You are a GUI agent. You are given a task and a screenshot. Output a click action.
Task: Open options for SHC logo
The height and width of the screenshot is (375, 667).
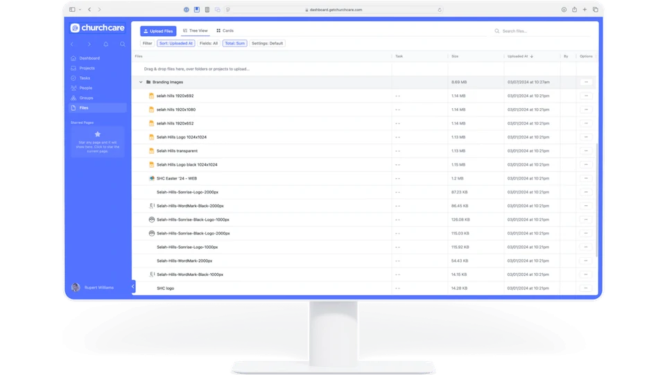click(586, 288)
